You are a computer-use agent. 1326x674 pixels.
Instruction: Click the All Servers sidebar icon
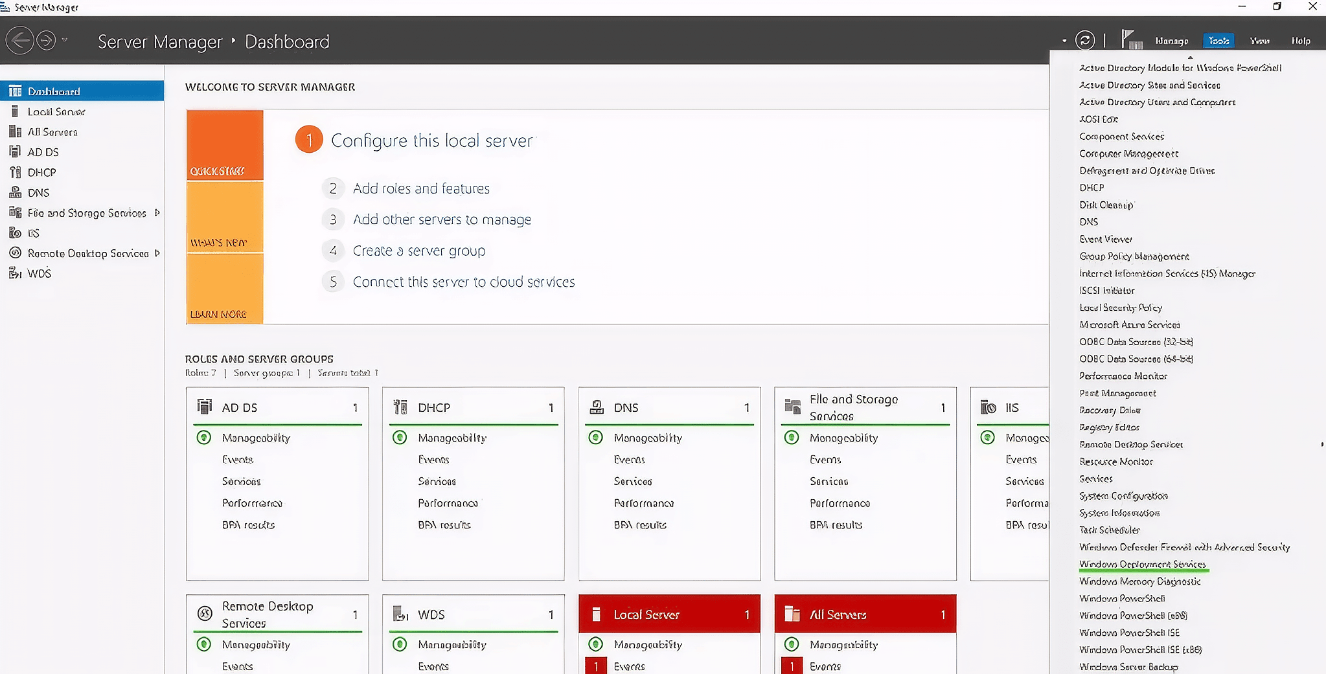point(15,131)
